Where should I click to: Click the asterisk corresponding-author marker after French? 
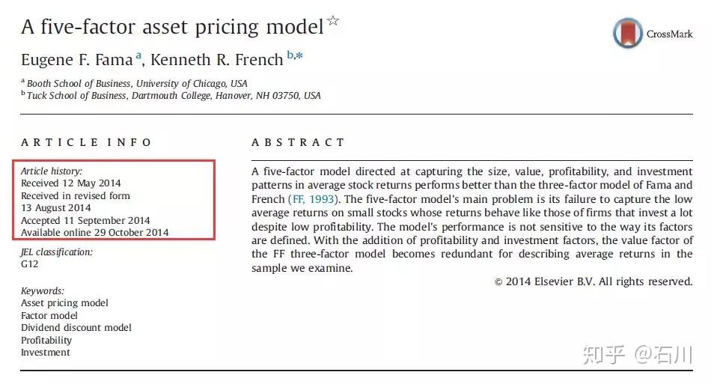pos(299,56)
